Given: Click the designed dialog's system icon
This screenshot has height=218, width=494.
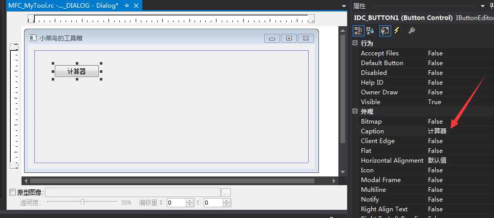Looking at the screenshot, I should (x=33, y=38).
